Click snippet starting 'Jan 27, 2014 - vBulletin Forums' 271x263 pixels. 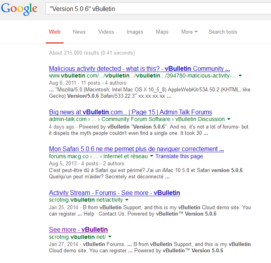point(150,247)
